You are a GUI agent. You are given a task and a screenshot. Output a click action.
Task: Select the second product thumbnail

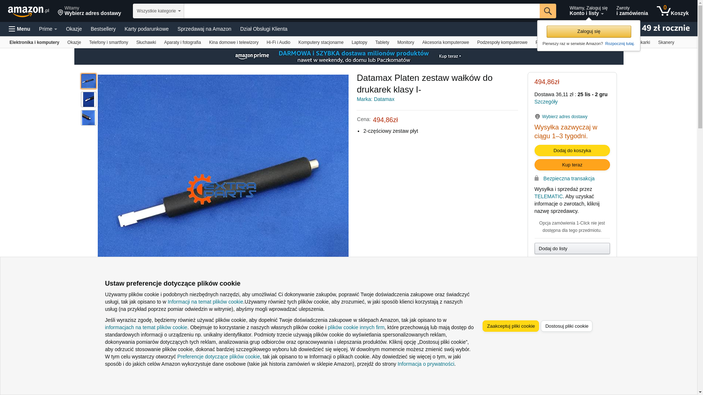click(x=89, y=99)
